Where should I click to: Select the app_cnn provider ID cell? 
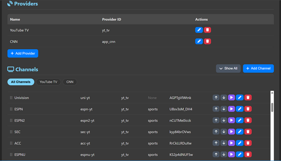tap(109, 42)
